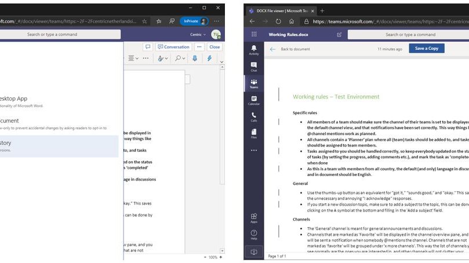Click scroll up arrow in left document scrollbar
The image size is (469, 263).
pyautogui.click(x=222, y=67)
